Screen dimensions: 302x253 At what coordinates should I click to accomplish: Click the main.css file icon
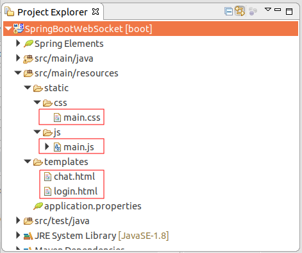pos(57,118)
